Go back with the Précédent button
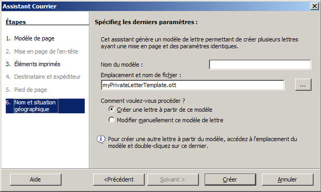The width and height of the screenshot is (321, 192). 119,179
